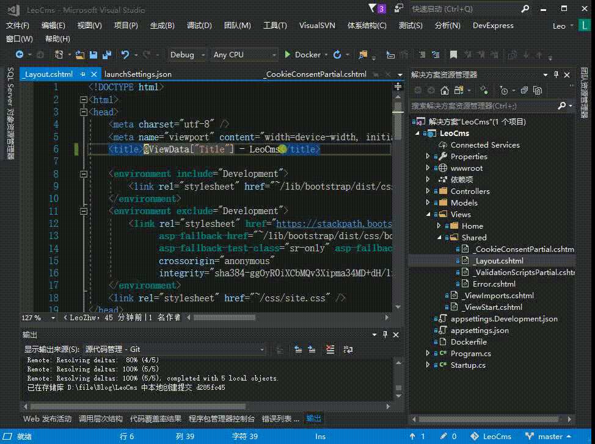
Task: Click the quick launch search magnifier
Action: [x=525, y=9]
